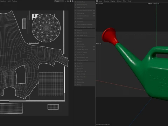Run UV Weld and Relax
Viewport: 168px width, 126px height.
click(84, 16)
